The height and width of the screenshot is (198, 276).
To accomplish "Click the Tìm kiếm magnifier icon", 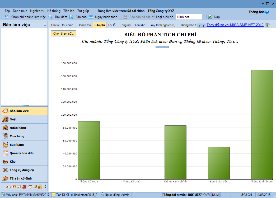I will tap(50, 17).
